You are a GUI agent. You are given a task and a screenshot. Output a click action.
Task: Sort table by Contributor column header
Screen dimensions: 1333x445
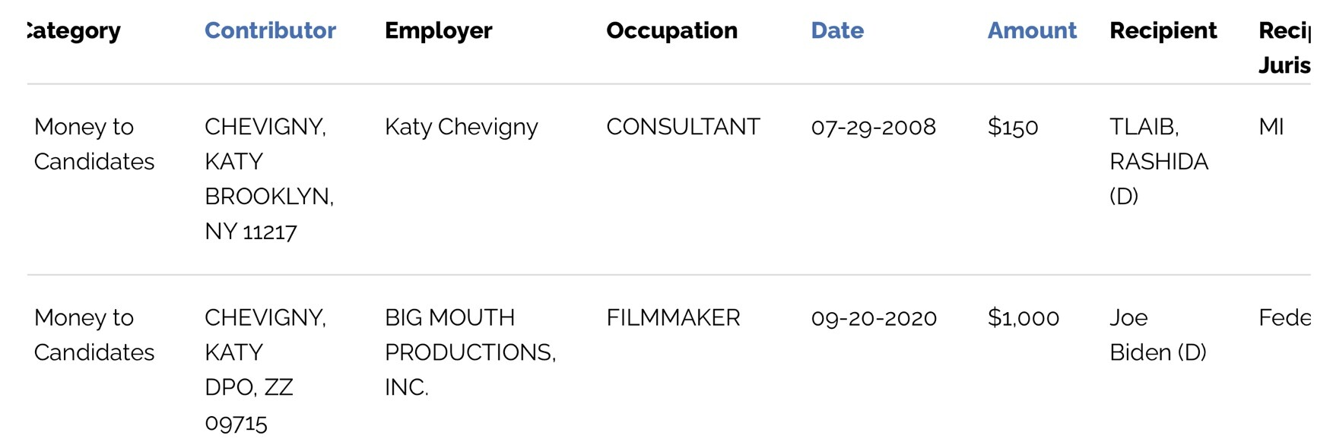270,30
